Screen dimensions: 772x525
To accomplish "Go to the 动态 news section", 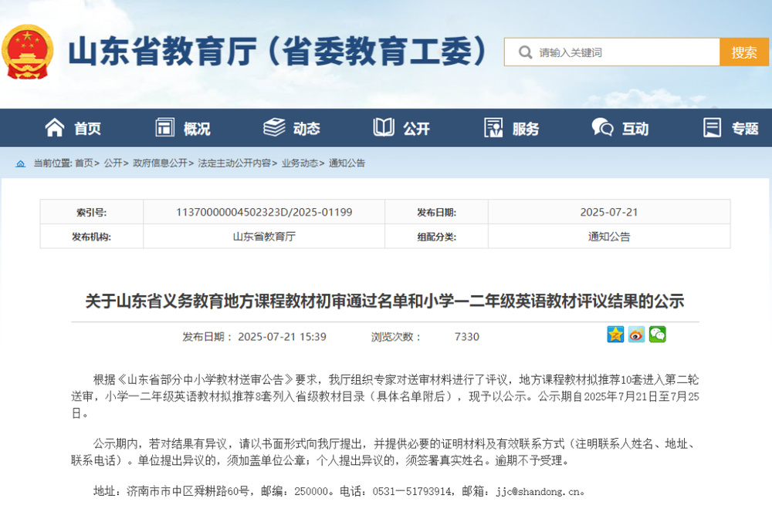I will click(292, 128).
